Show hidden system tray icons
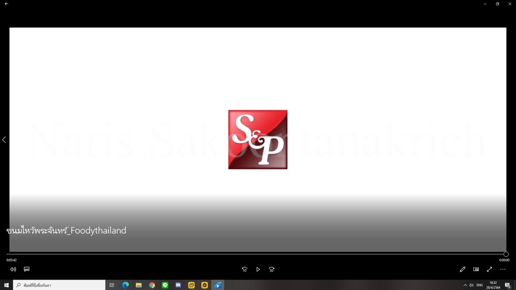This screenshot has width=516, height=290. (x=465, y=285)
